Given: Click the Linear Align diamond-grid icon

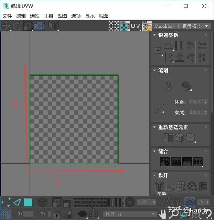Looking at the screenshot, I should pos(180,57).
